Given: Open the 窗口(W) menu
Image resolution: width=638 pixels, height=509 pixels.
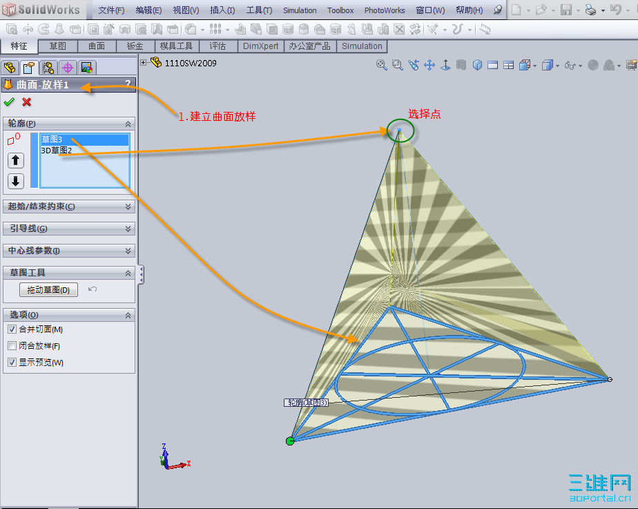Looking at the screenshot, I should tap(430, 10).
